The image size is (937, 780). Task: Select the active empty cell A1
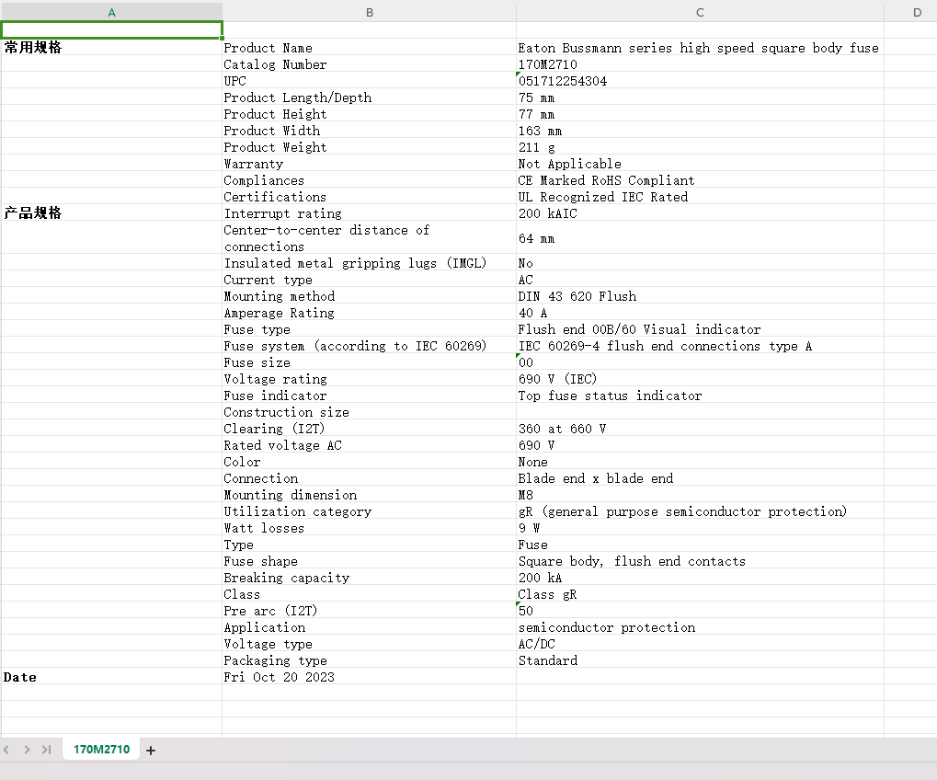(112, 29)
